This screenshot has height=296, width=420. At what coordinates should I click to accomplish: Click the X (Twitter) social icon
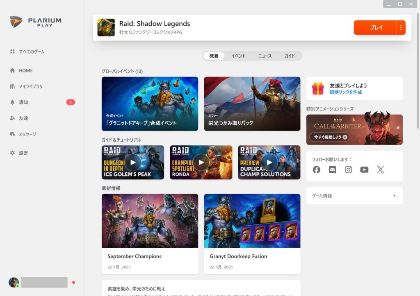coord(380,169)
